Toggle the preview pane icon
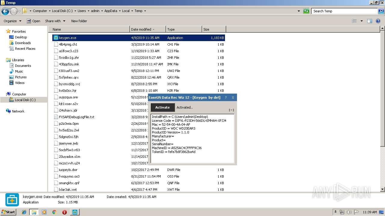The image size is (385, 216). [x=370, y=21]
